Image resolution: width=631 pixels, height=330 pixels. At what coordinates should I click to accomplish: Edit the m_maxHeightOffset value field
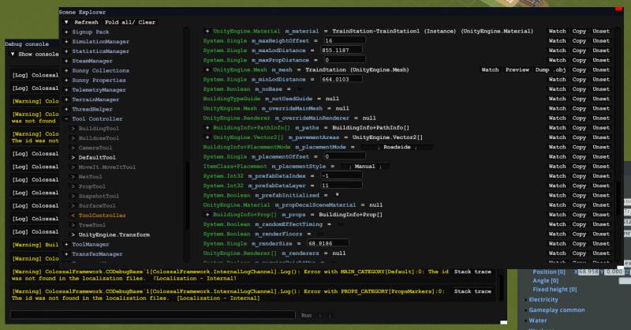pos(345,41)
